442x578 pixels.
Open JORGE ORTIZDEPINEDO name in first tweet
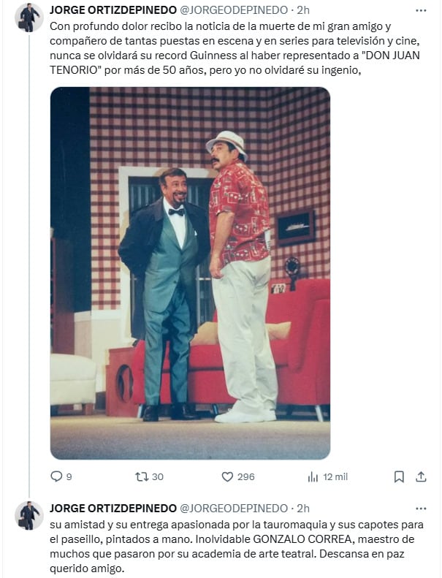coord(113,11)
